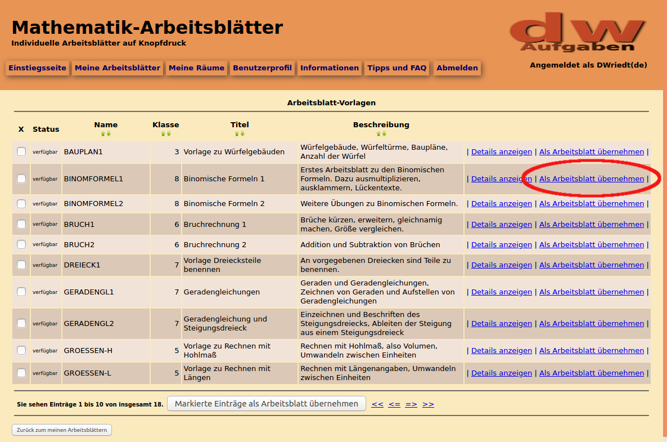The image size is (667, 442).
Task: Select the GERADENGL1 checkbox
Action: click(21, 292)
